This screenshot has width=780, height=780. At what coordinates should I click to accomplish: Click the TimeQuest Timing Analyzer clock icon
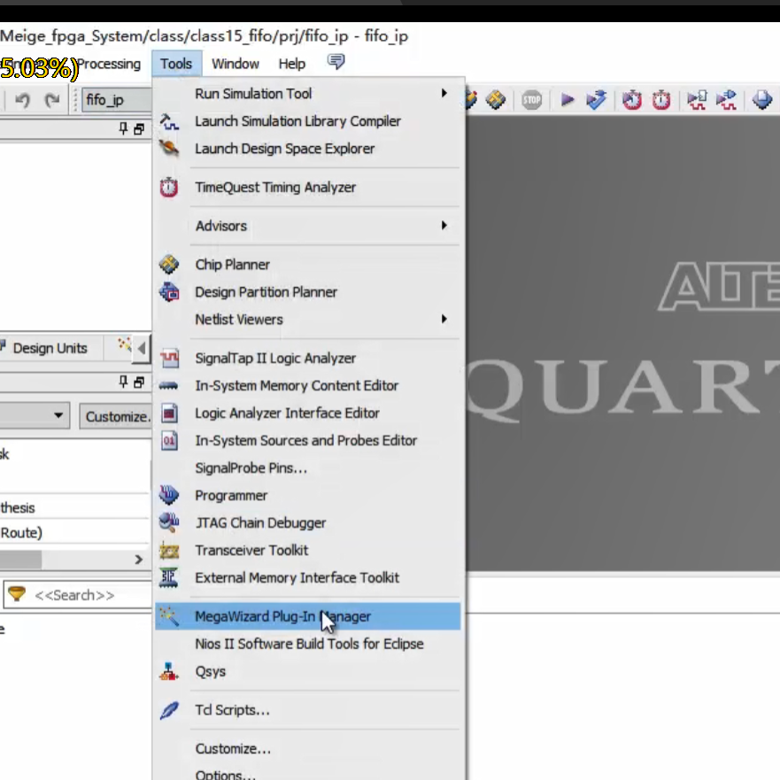(x=168, y=188)
